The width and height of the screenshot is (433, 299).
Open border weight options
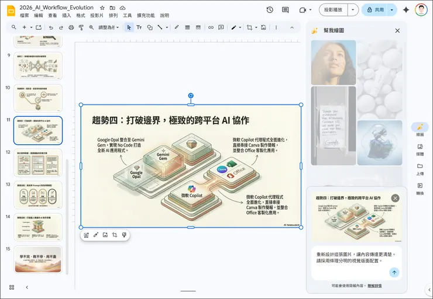187,27
